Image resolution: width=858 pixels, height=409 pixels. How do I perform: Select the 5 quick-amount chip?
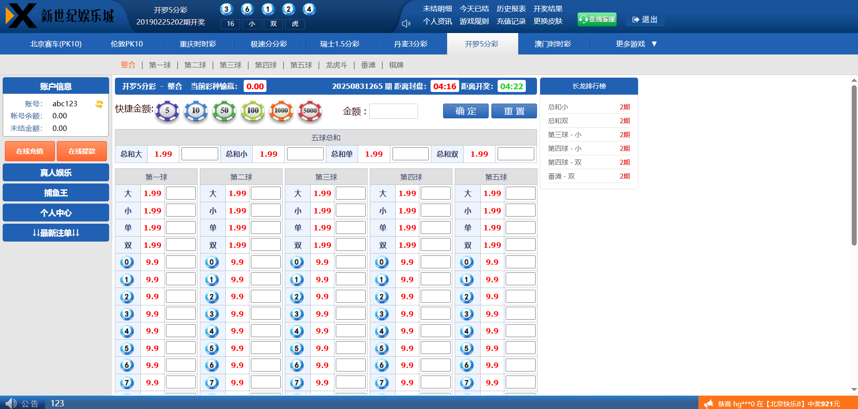167,111
